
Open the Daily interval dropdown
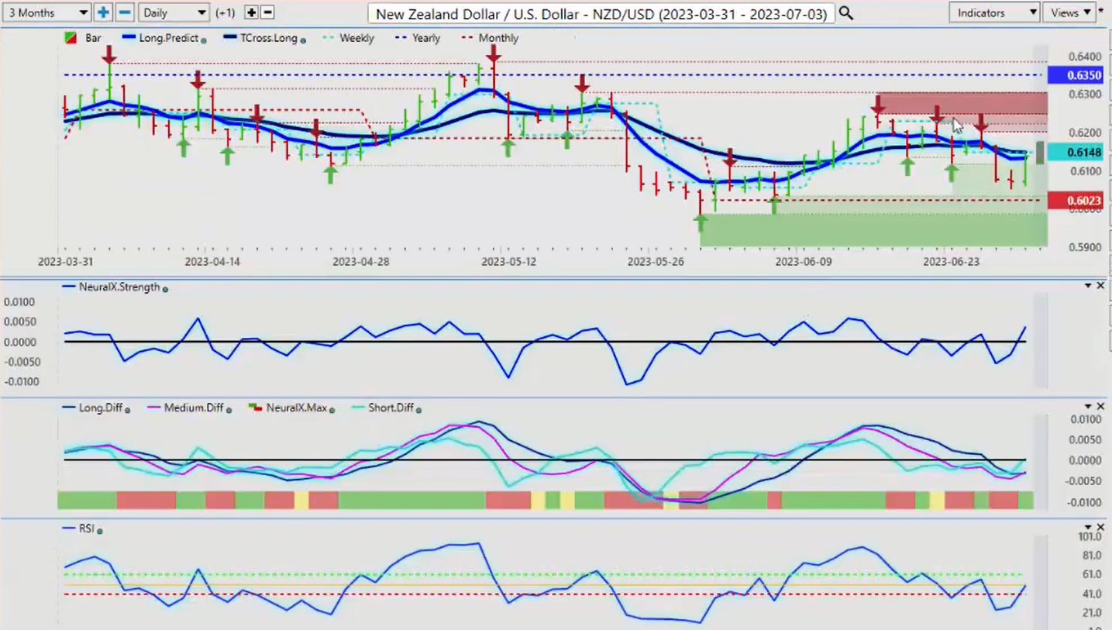coord(174,12)
